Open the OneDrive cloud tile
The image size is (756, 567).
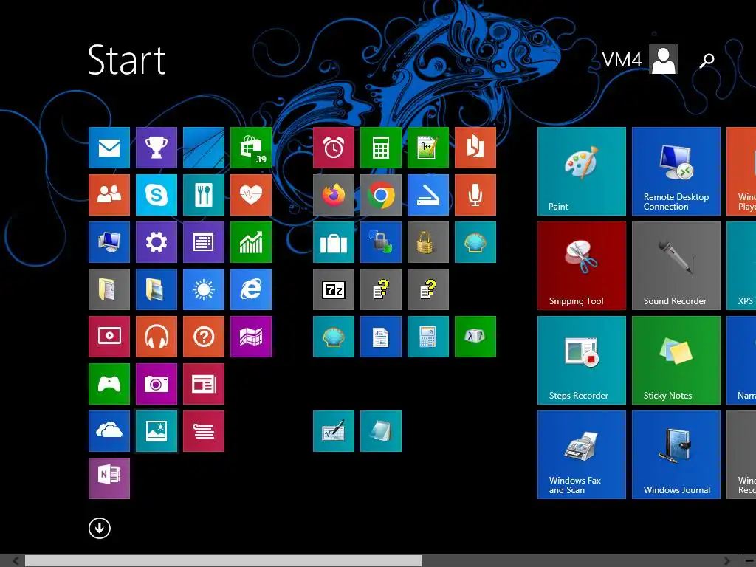109,431
